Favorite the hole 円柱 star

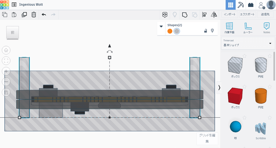[270, 56]
